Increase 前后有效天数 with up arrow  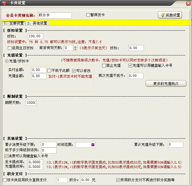tap(75, 47)
